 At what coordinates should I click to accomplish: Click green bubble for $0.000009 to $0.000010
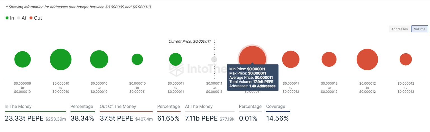[x=22, y=59]
